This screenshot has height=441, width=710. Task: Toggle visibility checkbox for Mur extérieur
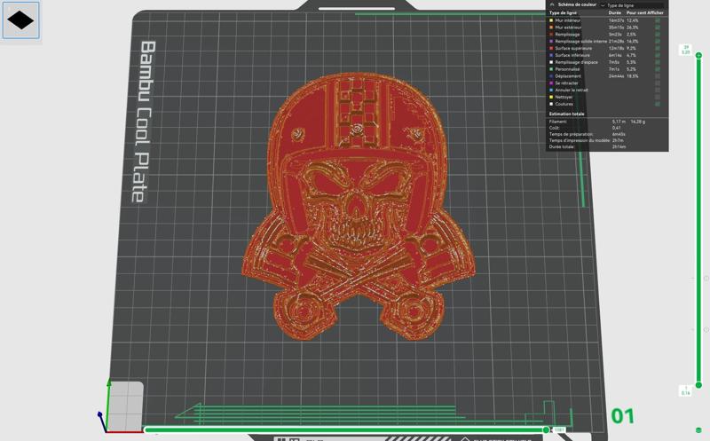pos(658,28)
